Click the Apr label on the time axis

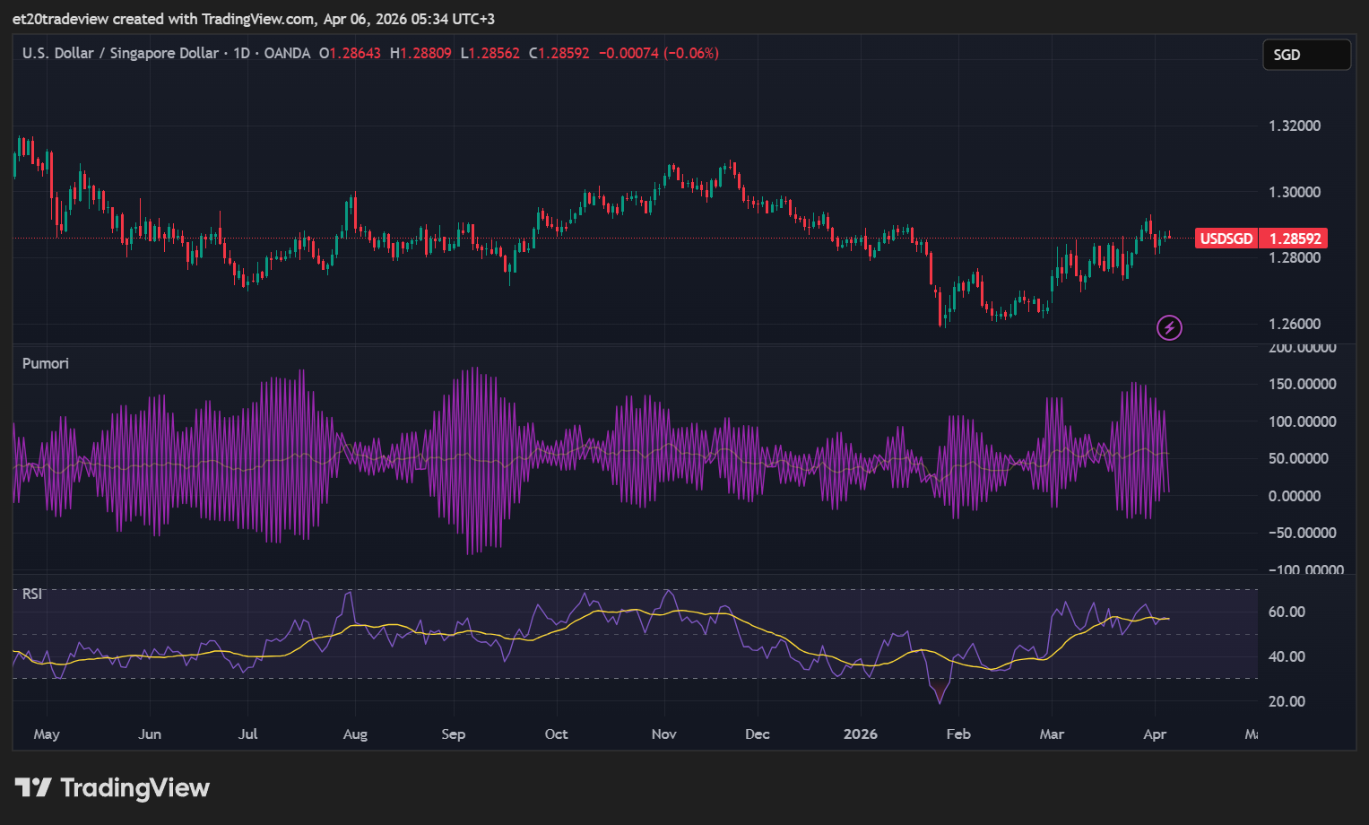[x=1155, y=734]
